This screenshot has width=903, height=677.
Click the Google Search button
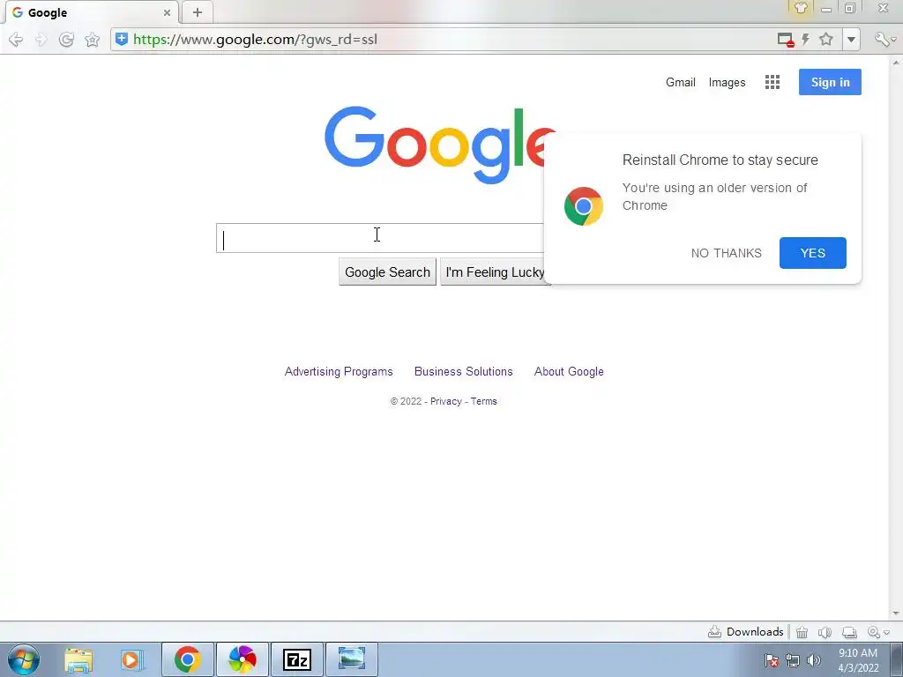[387, 272]
